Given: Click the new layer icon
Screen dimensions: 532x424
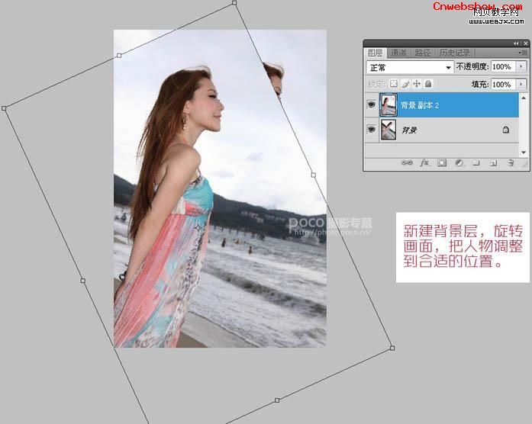Looking at the screenshot, I should pyautogui.click(x=493, y=162).
